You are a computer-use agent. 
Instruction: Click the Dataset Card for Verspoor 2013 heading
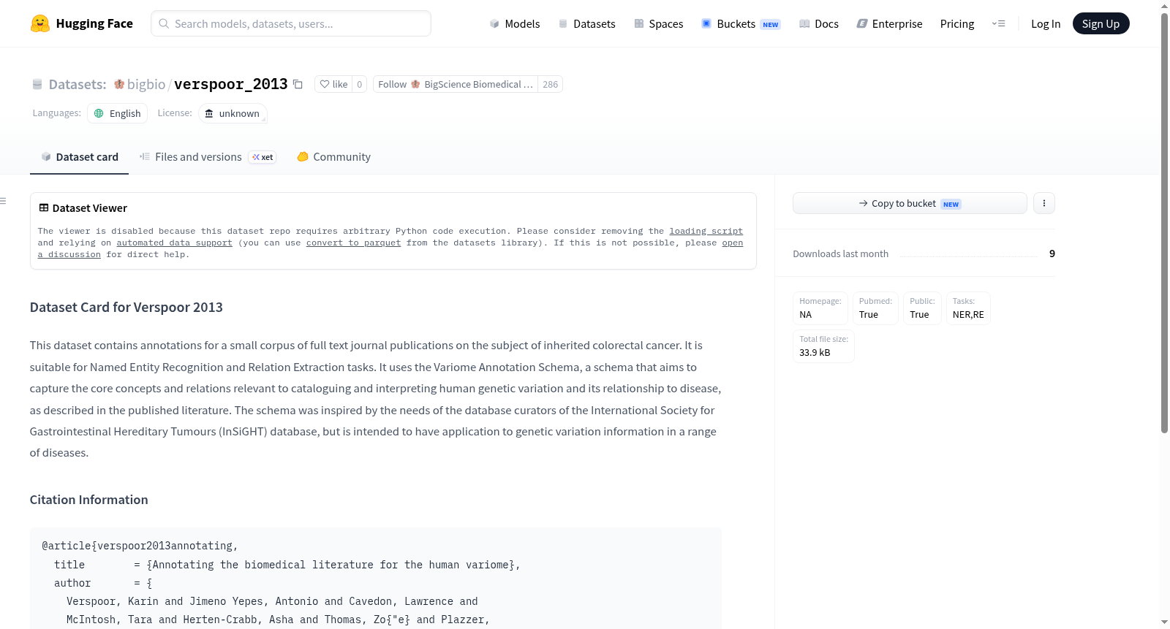pyautogui.click(x=127, y=308)
